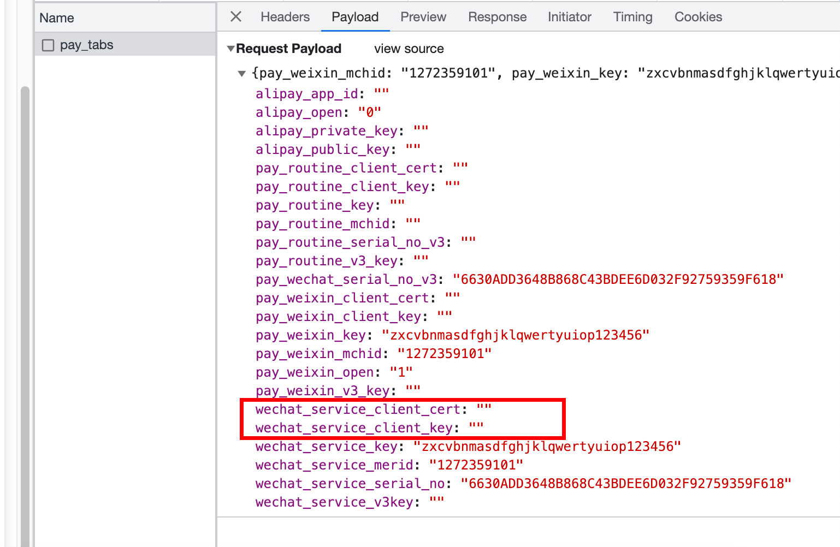Close the request details panel

pyautogui.click(x=236, y=17)
